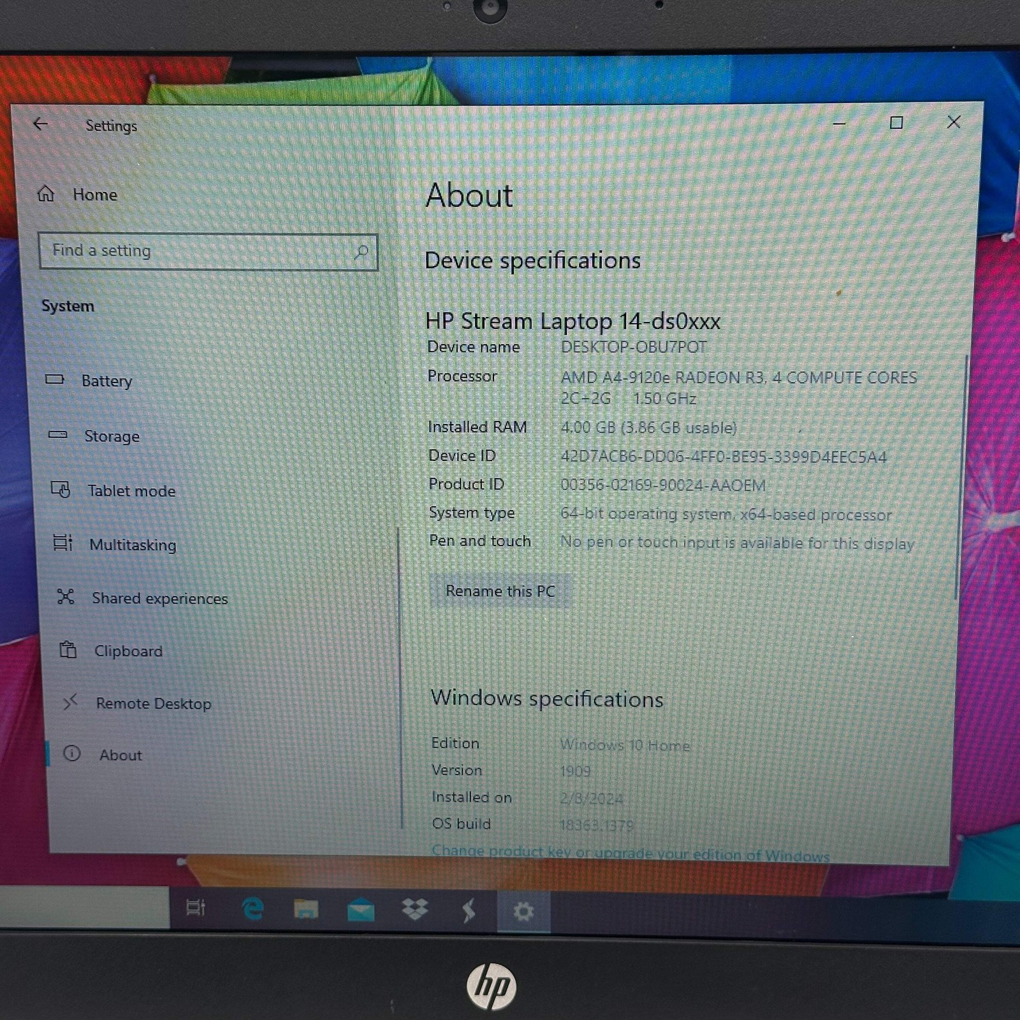Viewport: 1020px width, 1020px height.
Task: Click the Tablet mode icon
Action: [61, 489]
